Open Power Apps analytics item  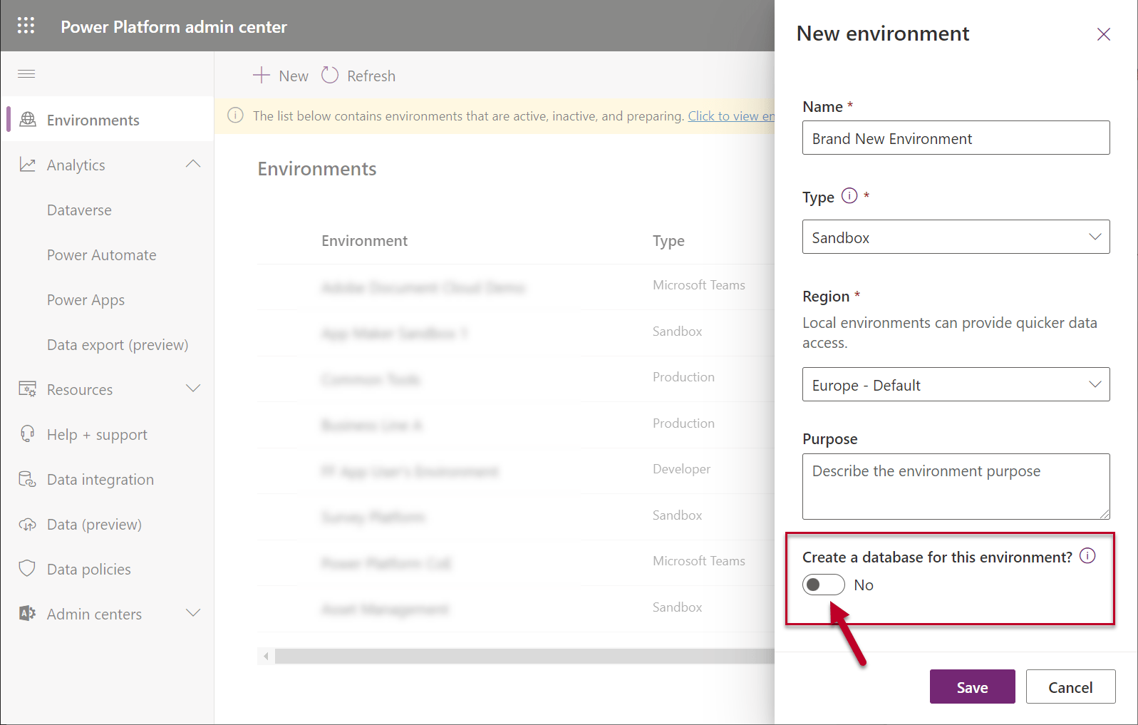(x=86, y=300)
